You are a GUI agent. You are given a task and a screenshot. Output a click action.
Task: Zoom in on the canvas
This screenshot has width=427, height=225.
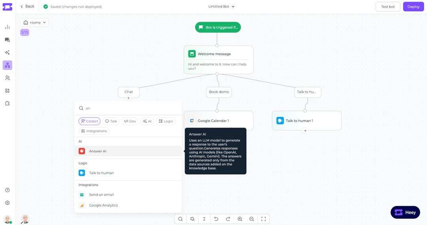240,219
